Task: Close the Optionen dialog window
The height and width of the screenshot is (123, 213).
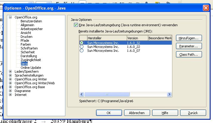Action: [x=206, y=8]
